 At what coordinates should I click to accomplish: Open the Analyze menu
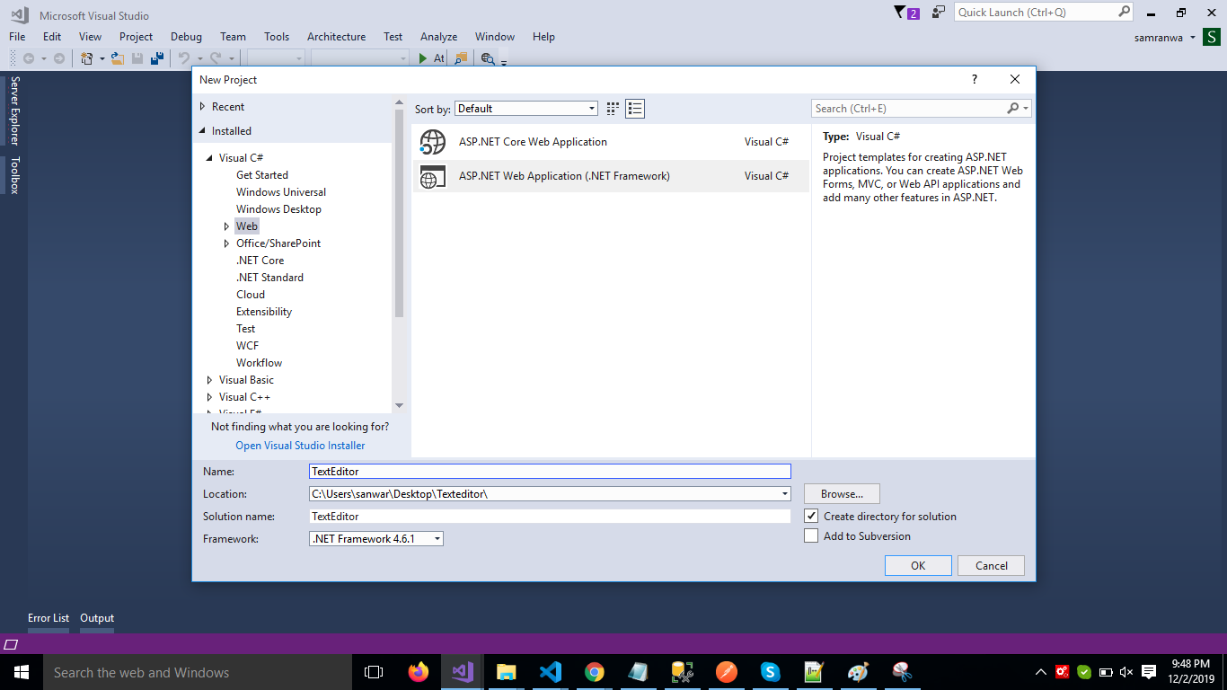pos(438,37)
